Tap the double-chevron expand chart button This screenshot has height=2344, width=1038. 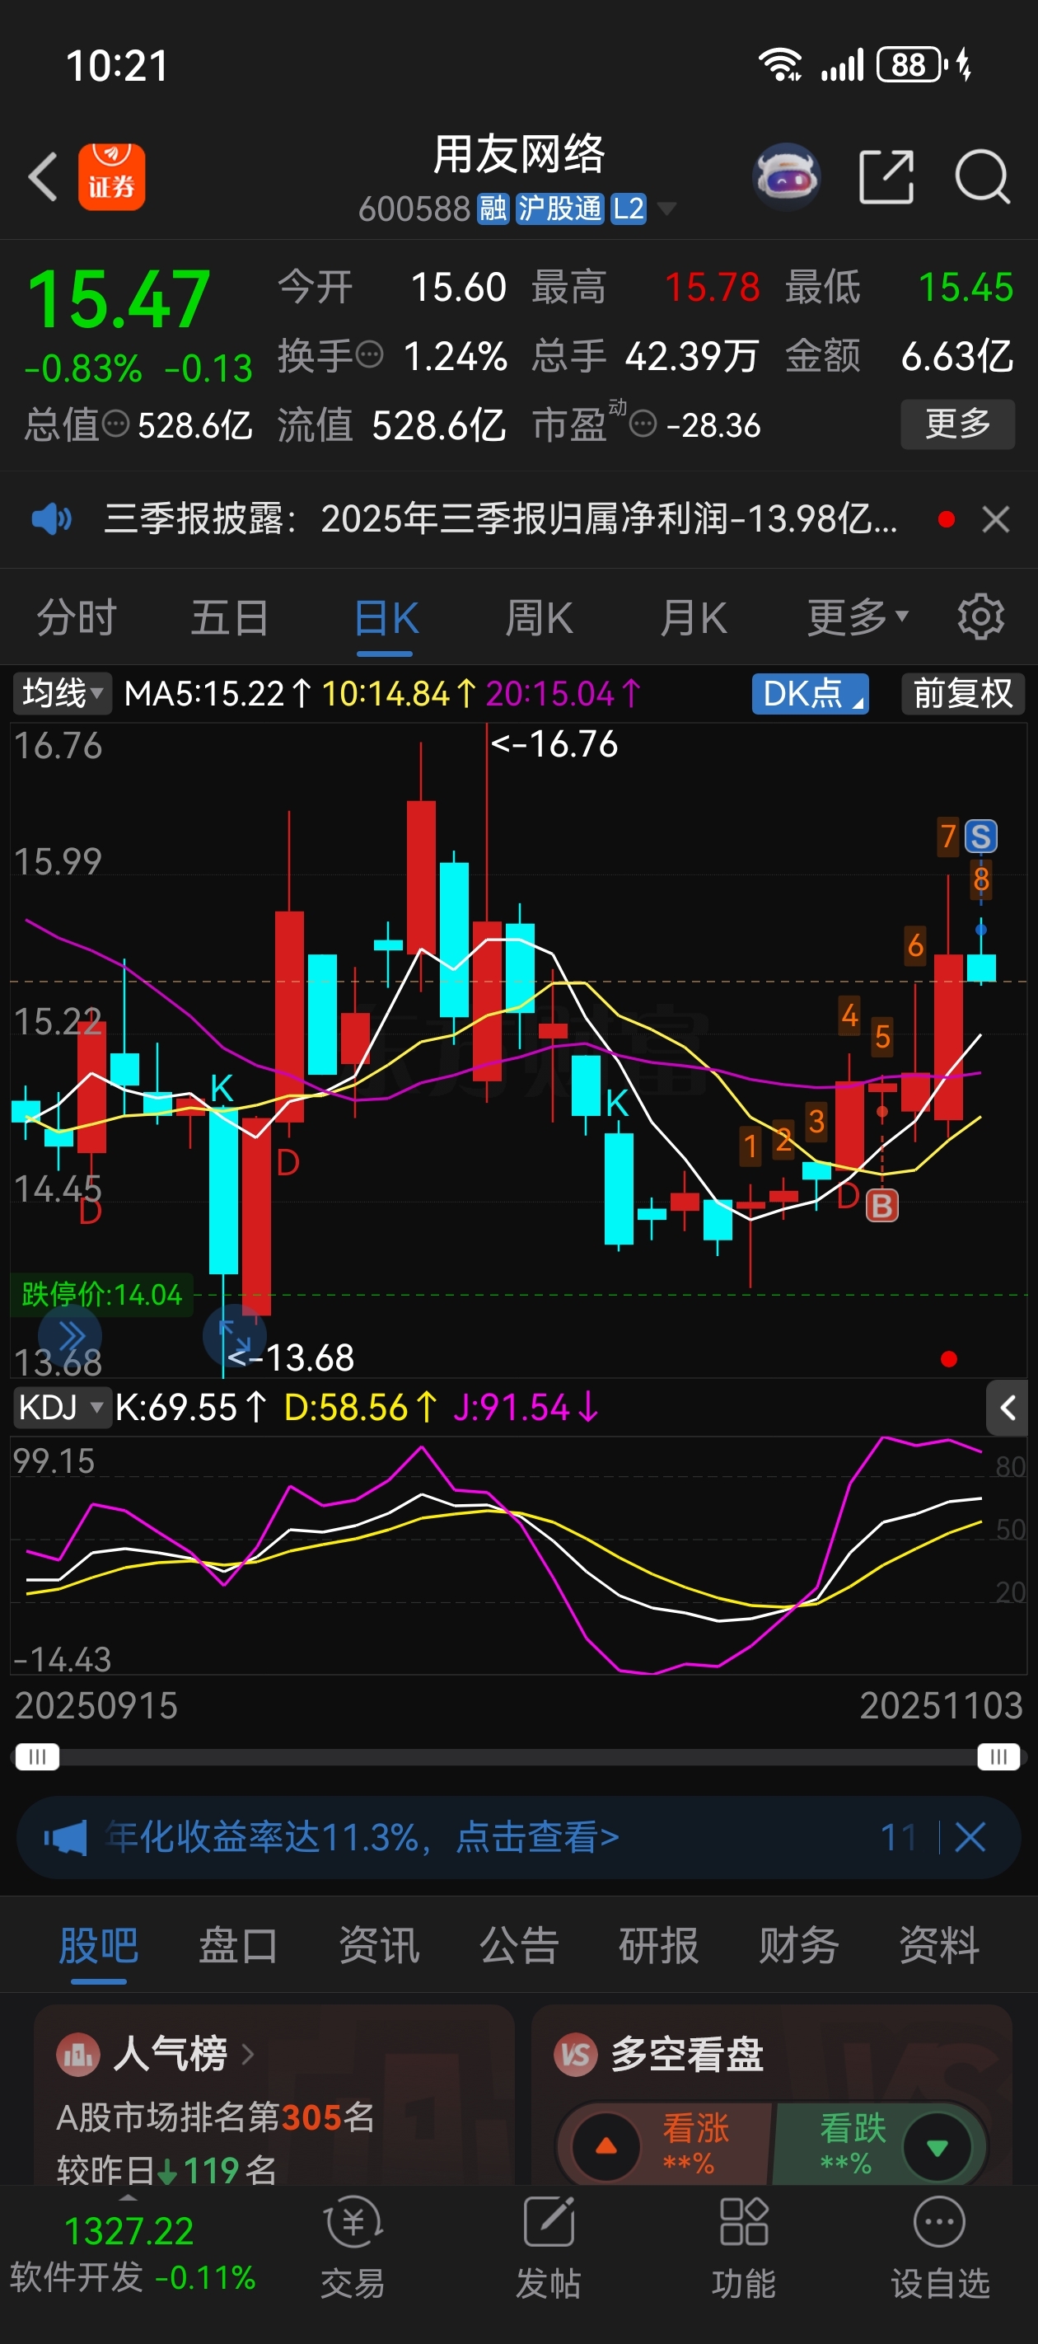pyautogui.click(x=71, y=1337)
